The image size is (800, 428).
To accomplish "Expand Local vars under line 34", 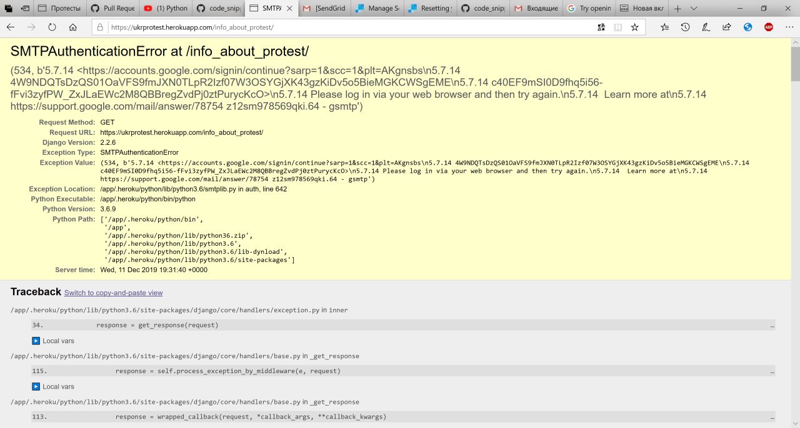I will coord(53,341).
